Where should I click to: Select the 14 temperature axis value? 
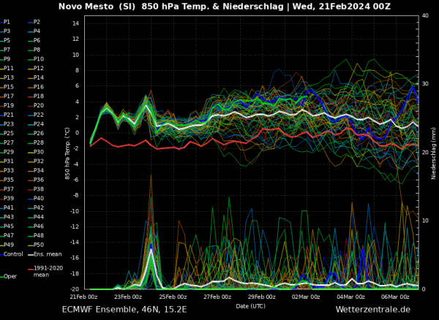76,23
